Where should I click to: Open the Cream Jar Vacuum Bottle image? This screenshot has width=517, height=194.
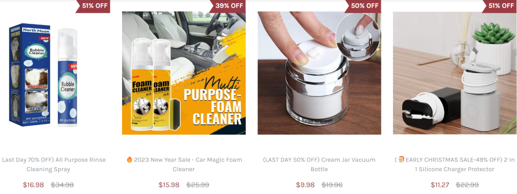click(x=319, y=73)
